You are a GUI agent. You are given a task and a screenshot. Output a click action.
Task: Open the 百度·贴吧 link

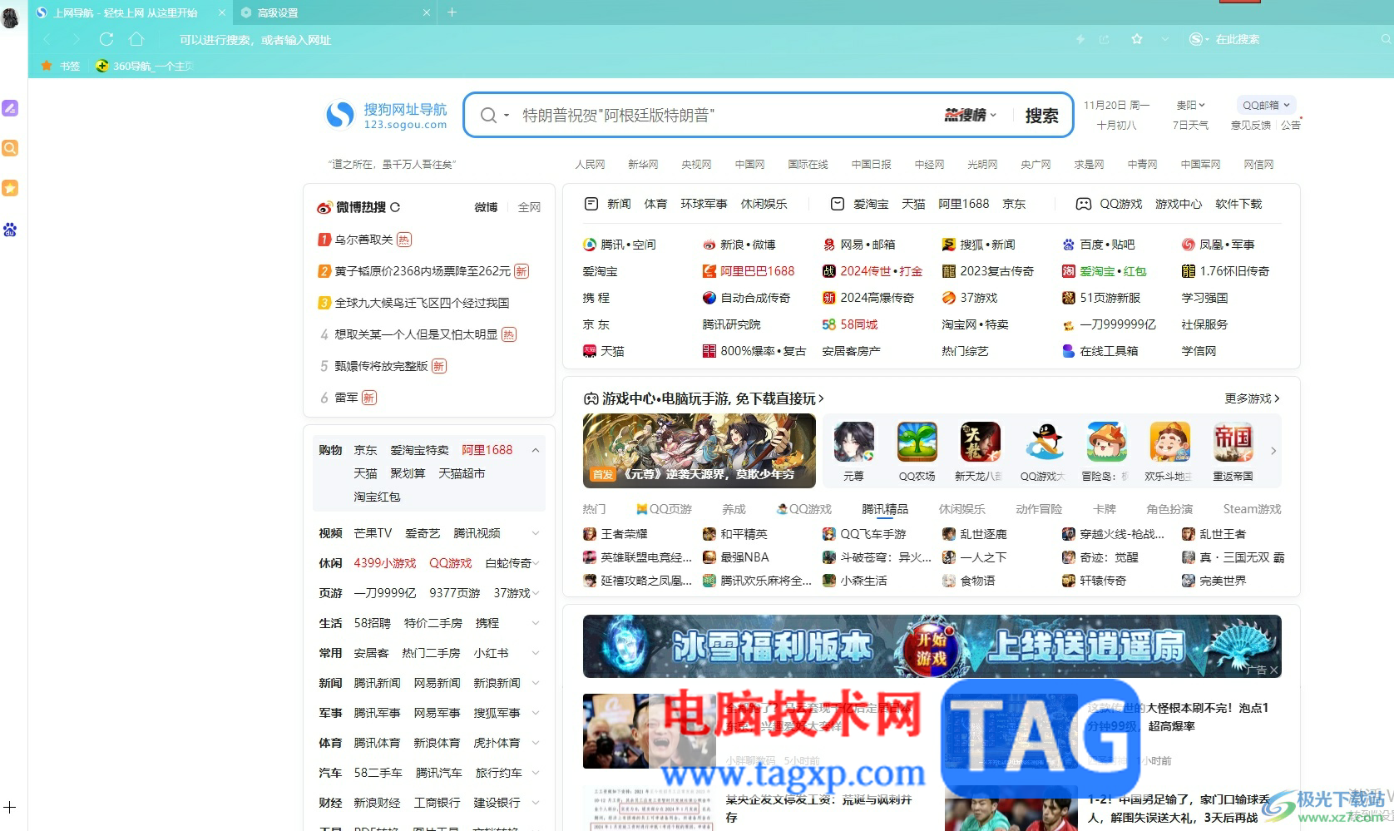click(x=1099, y=245)
